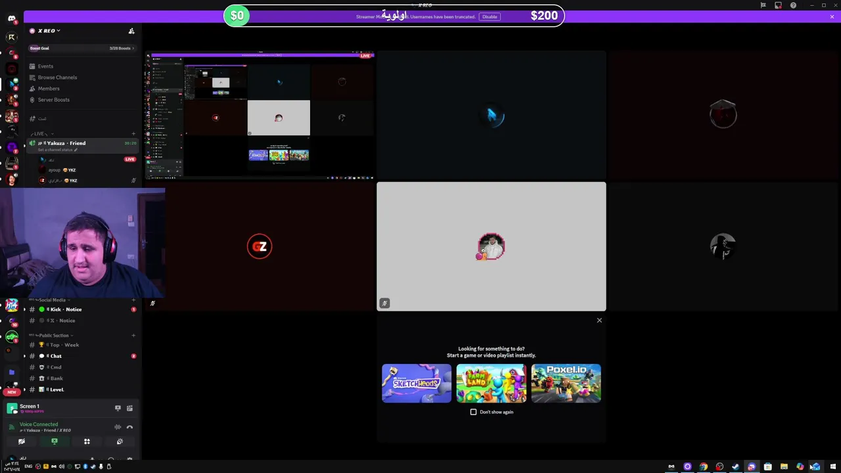Open Steam icon in the taskbar
This screenshot has height=473, width=841.
(x=735, y=466)
